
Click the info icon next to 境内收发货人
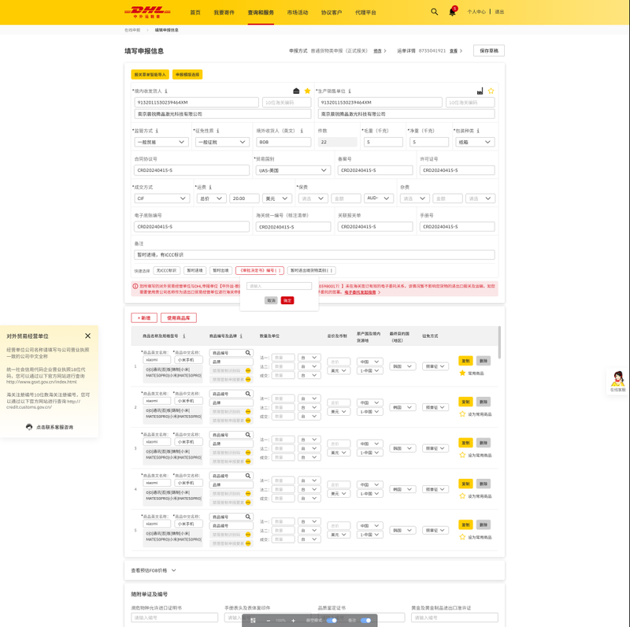tap(166, 91)
